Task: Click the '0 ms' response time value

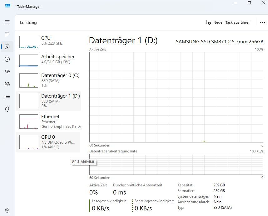Action: [119, 192]
